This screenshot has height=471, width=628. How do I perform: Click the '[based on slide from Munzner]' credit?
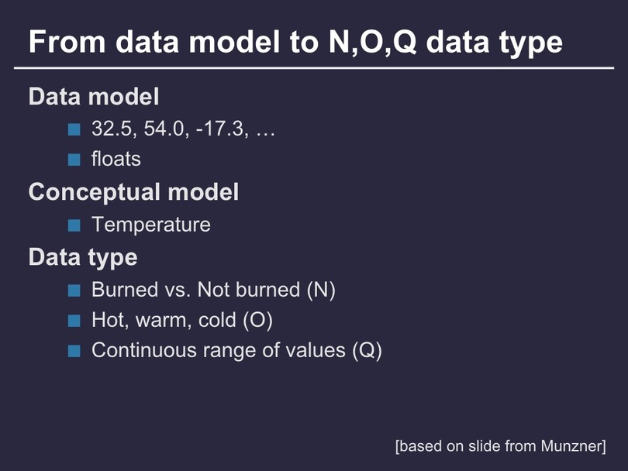501,446
